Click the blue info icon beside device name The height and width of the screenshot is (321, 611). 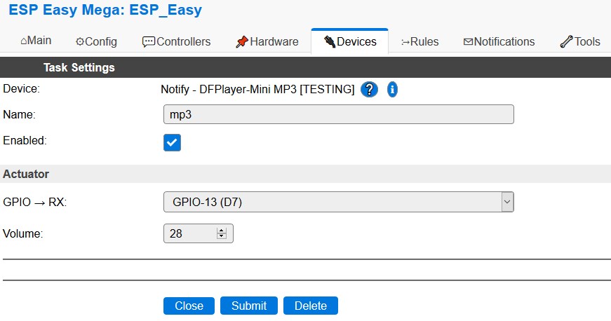click(392, 90)
